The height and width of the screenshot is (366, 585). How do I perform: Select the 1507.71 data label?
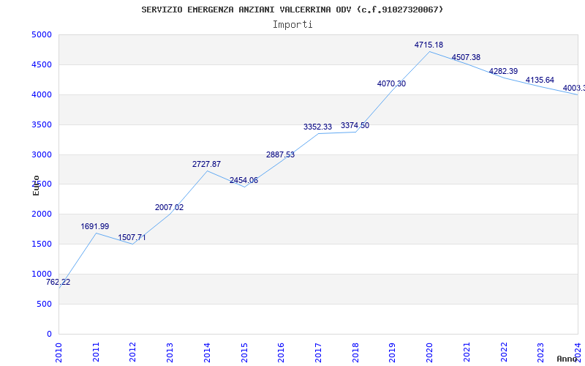point(132,237)
